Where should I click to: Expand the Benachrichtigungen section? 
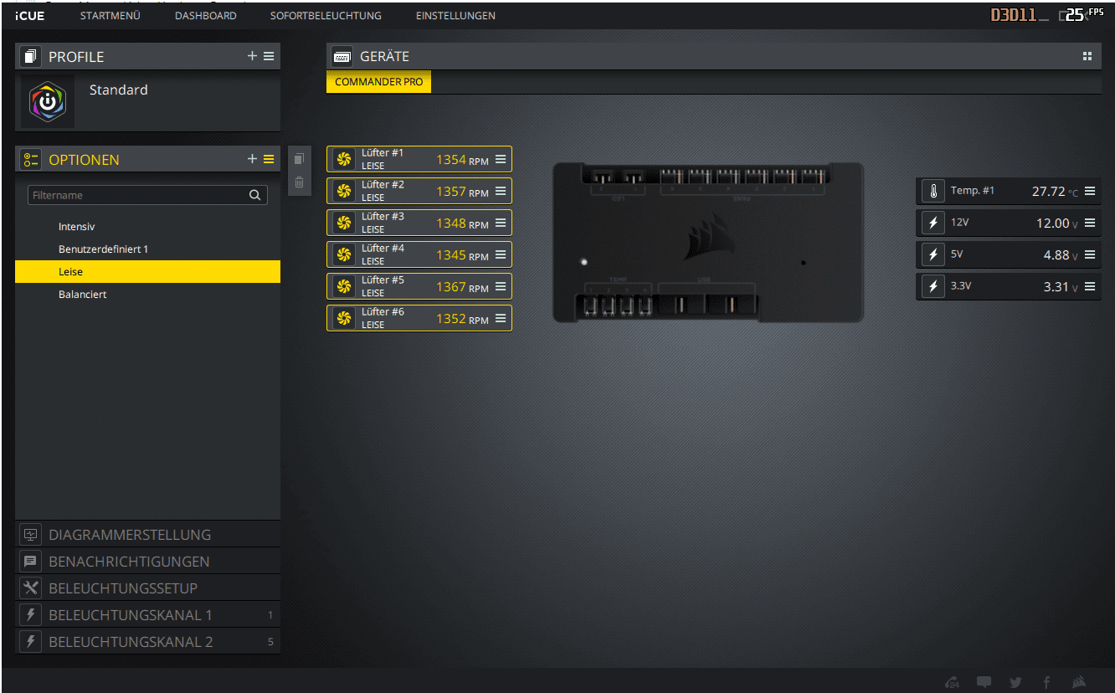coord(147,562)
